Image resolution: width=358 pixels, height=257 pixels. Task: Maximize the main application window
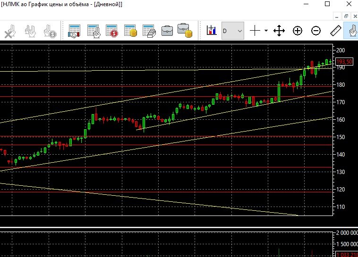[x=327, y=4]
